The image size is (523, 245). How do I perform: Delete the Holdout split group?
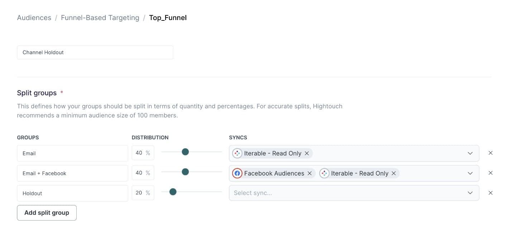(x=490, y=193)
